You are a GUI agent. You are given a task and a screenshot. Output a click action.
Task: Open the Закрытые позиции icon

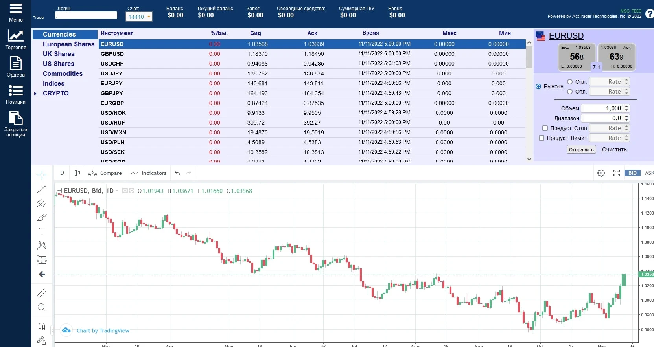click(x=16, y=118)
